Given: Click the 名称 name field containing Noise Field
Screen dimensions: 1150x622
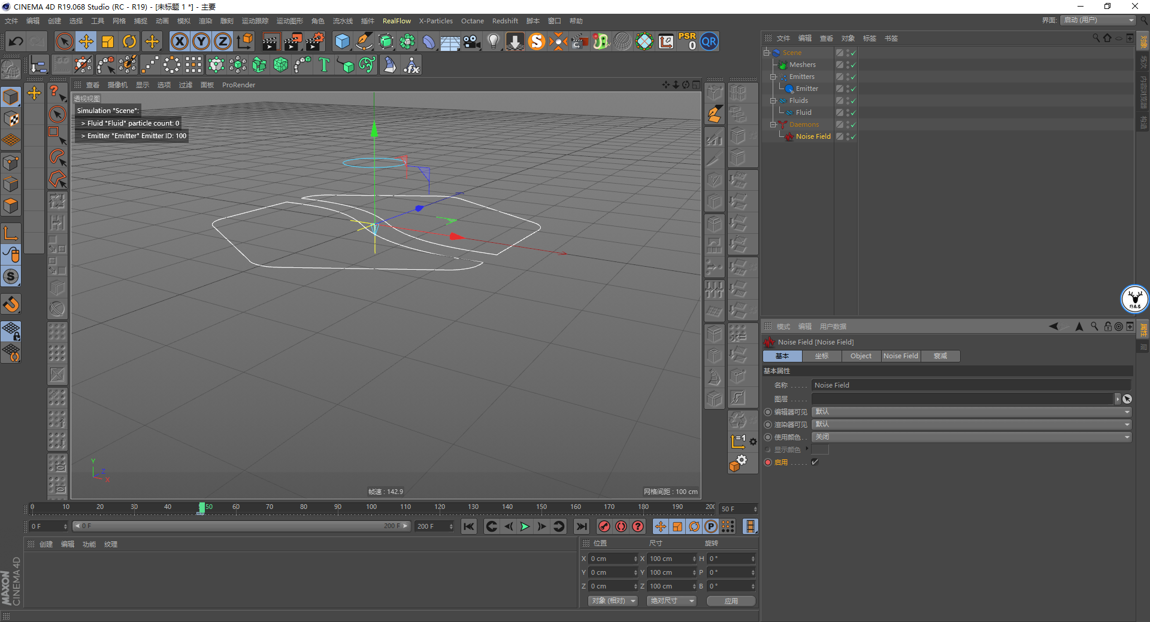Looking at the screenshot, I should (971, 385).
